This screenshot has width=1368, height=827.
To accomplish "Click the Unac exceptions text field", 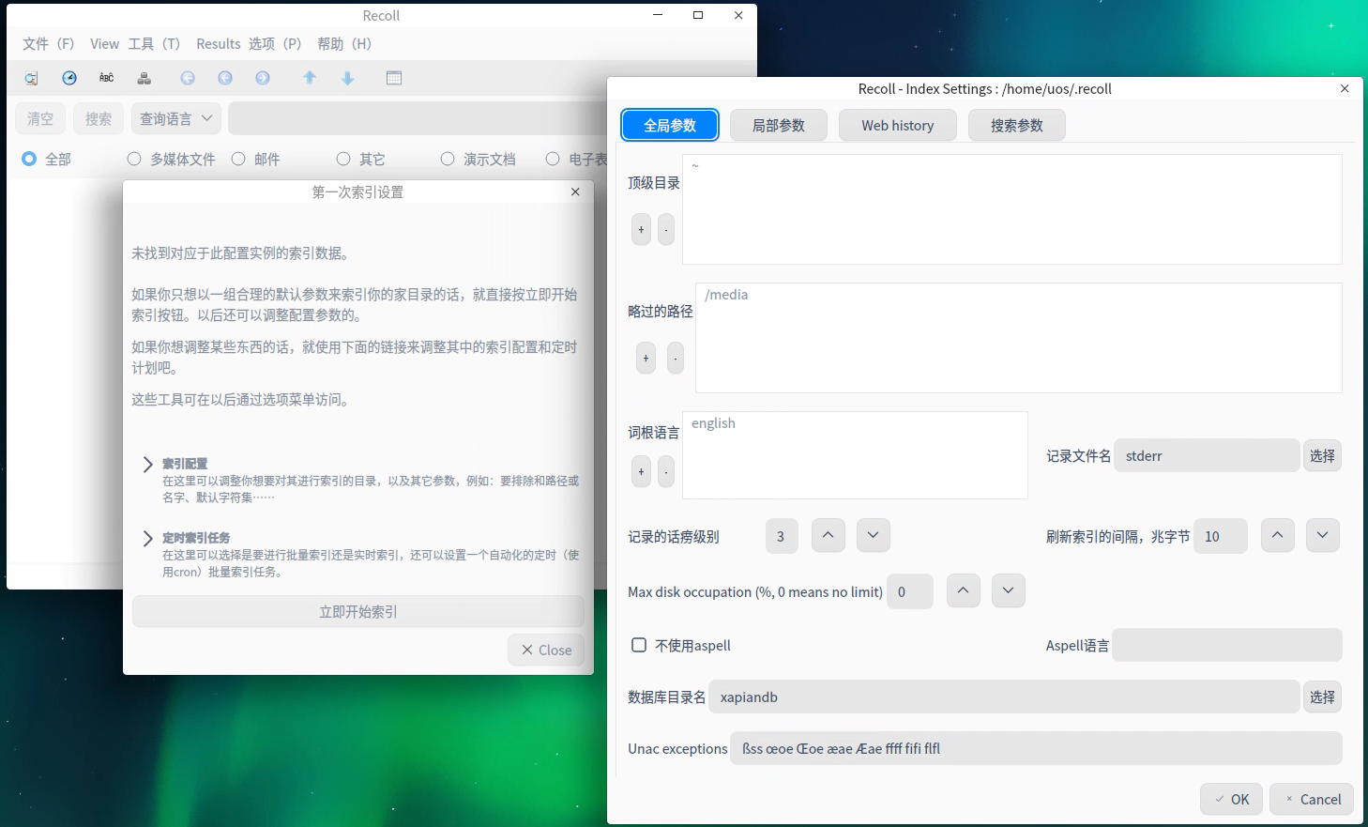I will coord(1036,748).
